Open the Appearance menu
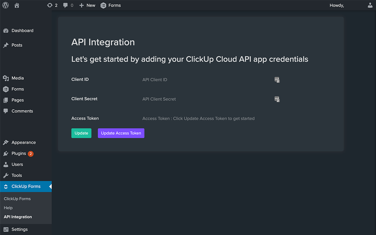The width and height of the screenshot is (376, 235). [x=24, y=143]
